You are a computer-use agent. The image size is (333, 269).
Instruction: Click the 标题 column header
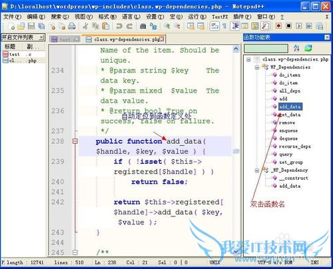pos(11,47)
